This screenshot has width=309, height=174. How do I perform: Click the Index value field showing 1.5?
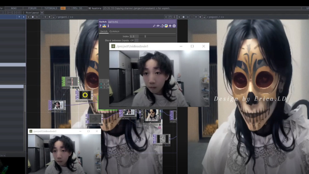pos(134,36)
